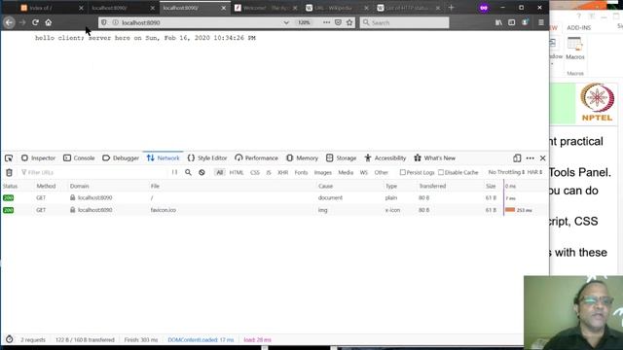
Task: Sort by the Status column header
Action: click(x=11, y=186)
